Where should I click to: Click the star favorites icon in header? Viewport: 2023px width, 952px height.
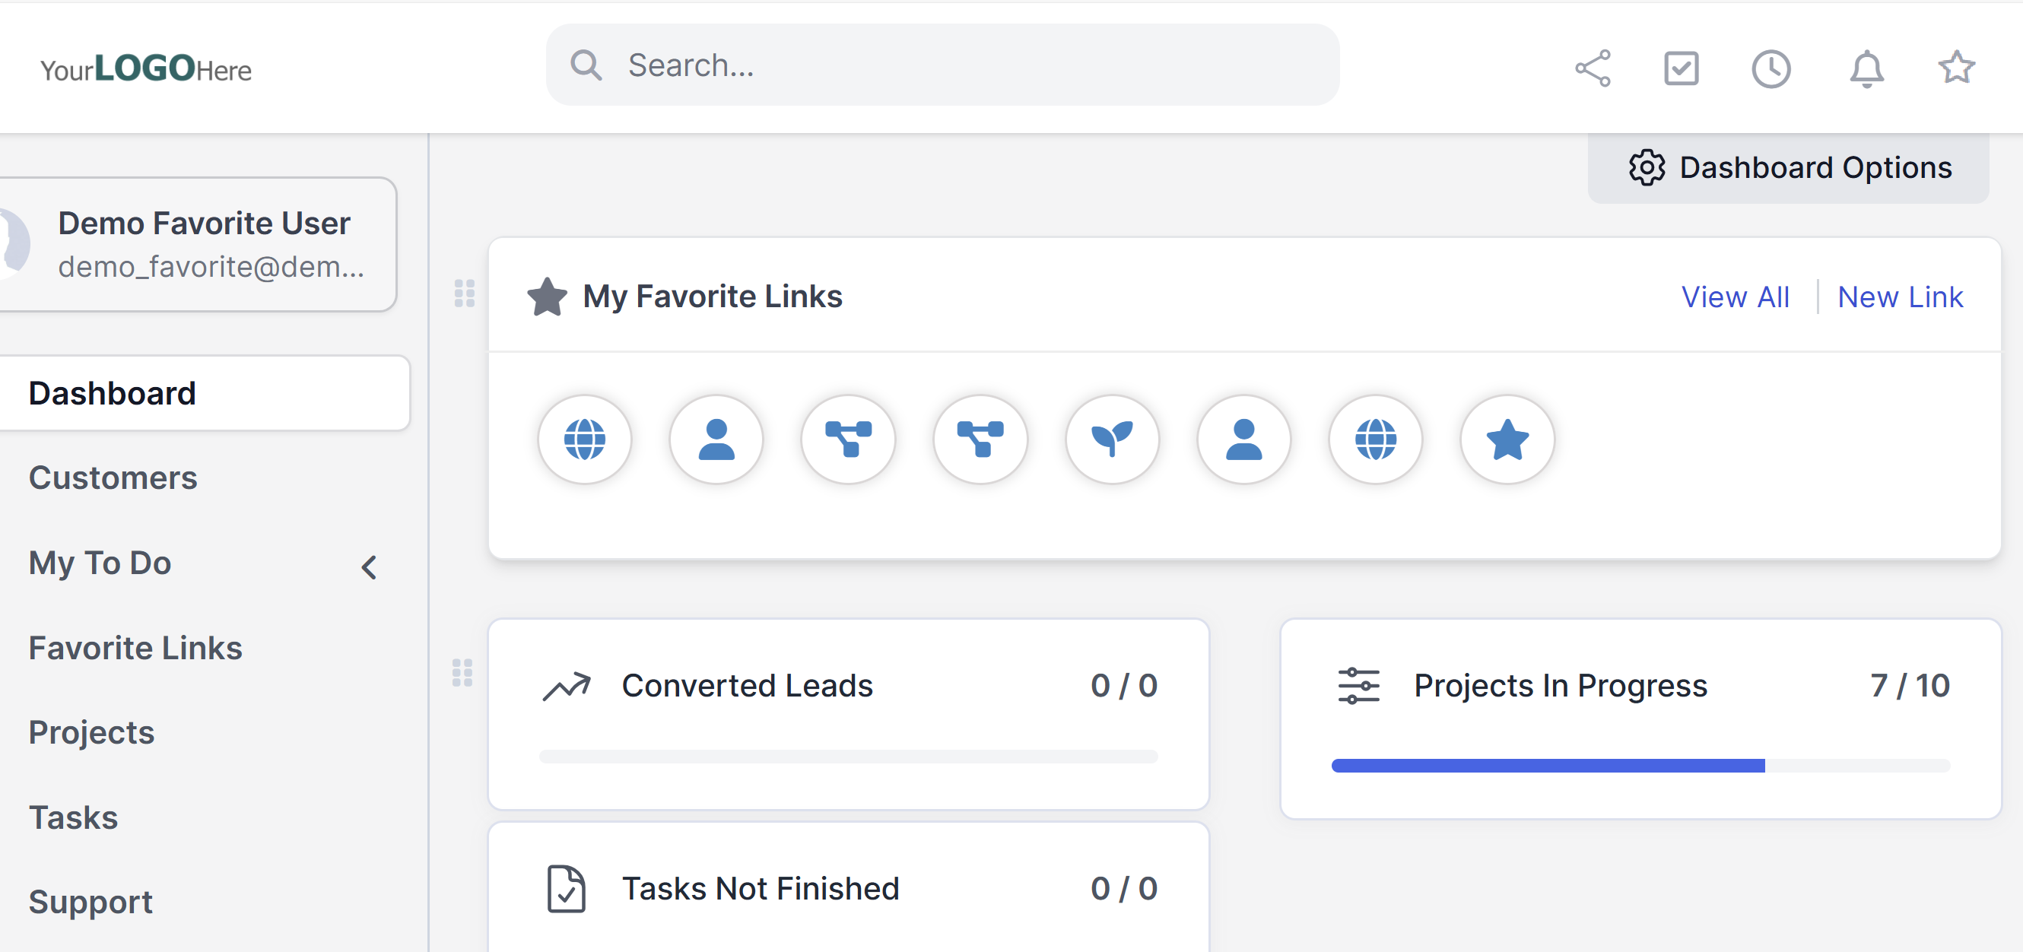tap(1956, 68)
